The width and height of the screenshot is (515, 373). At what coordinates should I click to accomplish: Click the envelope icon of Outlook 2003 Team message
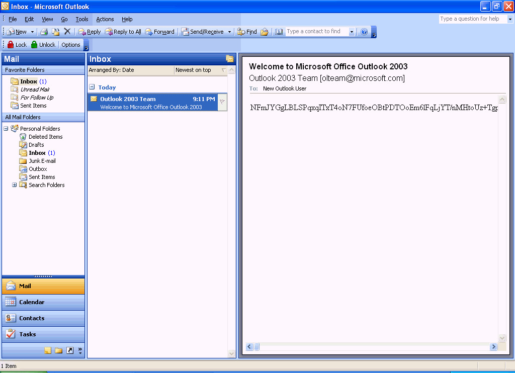click(x=94, y=99)
